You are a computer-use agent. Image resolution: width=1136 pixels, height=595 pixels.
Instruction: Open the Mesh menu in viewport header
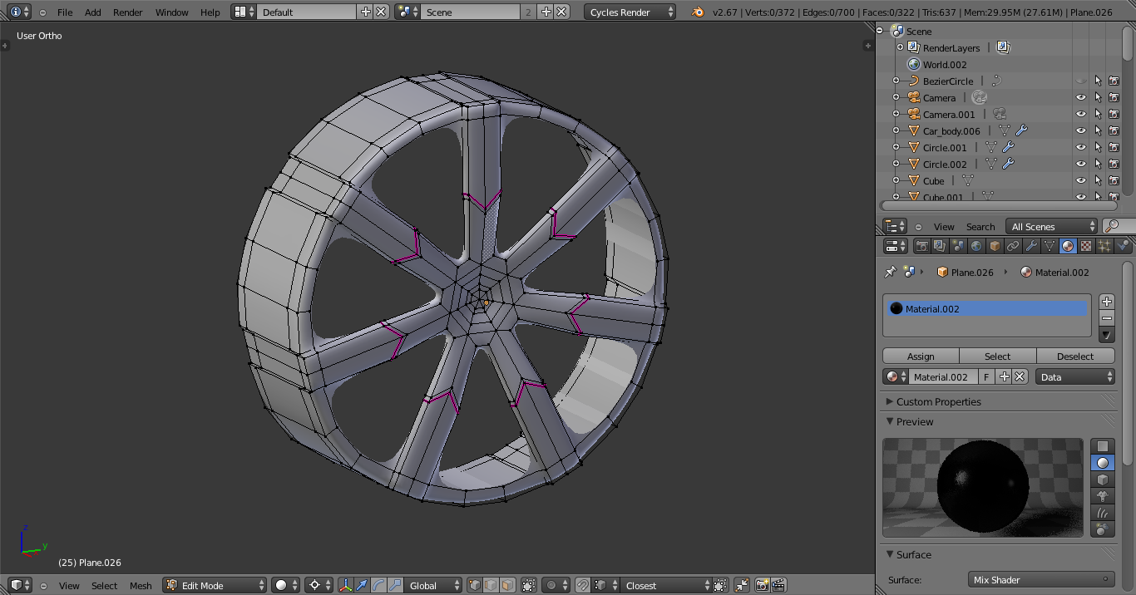click(x=141, y=586)
